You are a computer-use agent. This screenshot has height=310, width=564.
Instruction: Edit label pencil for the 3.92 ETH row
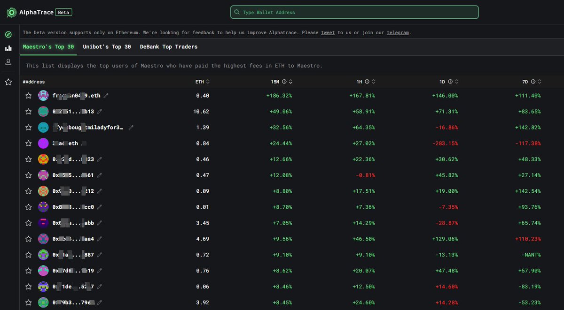(100, 302)
